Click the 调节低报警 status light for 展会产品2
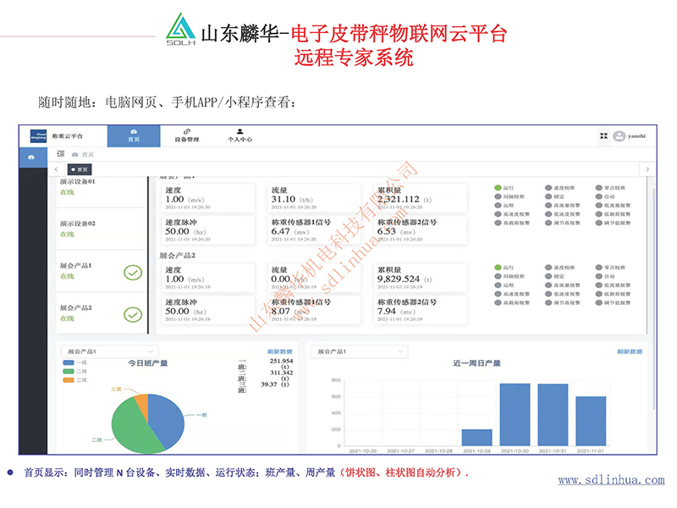 [599, 302]
